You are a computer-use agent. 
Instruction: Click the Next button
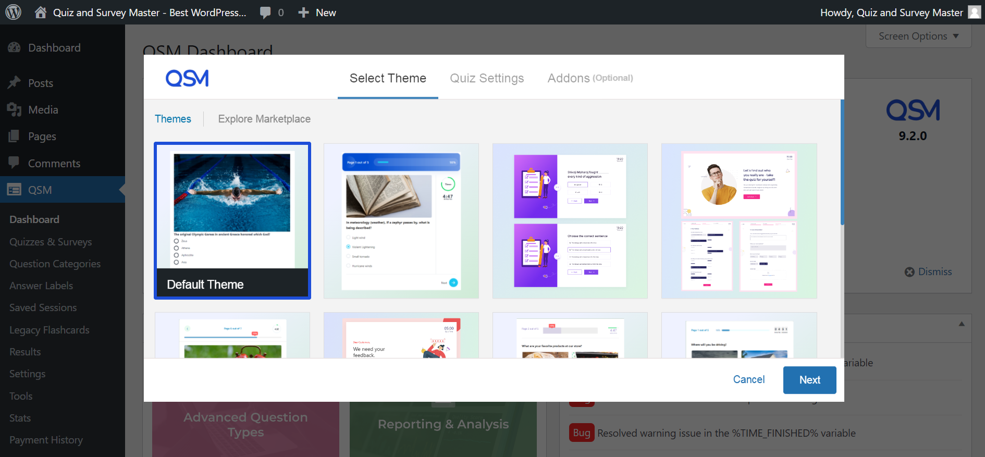point(809,380)
